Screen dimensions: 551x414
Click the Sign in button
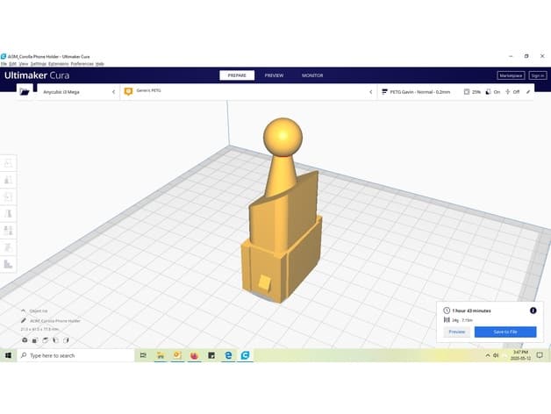click(538, 75)
